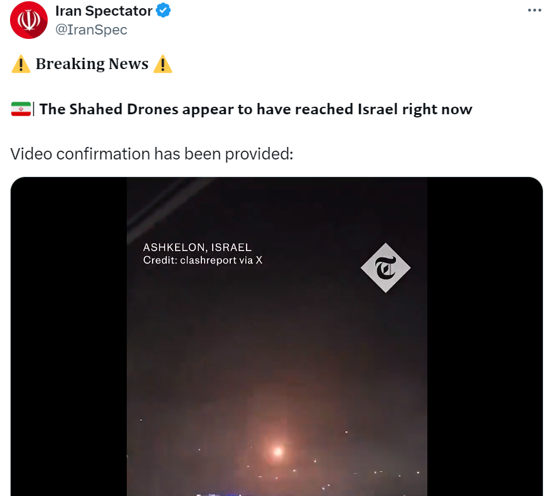Click the video's right black letterbox area

(484, 337)
